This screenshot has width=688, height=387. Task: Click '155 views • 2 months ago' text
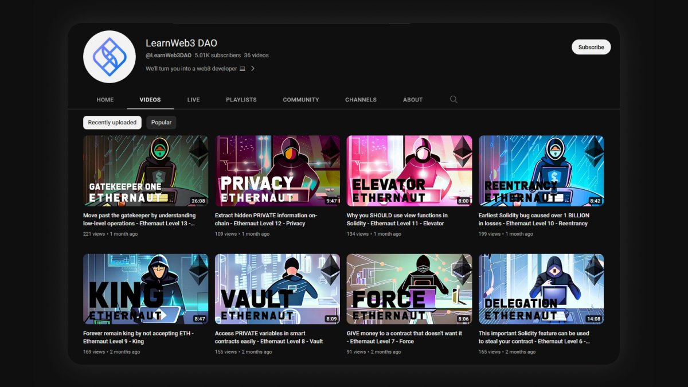pyautogui.click(x=244, y=352)
